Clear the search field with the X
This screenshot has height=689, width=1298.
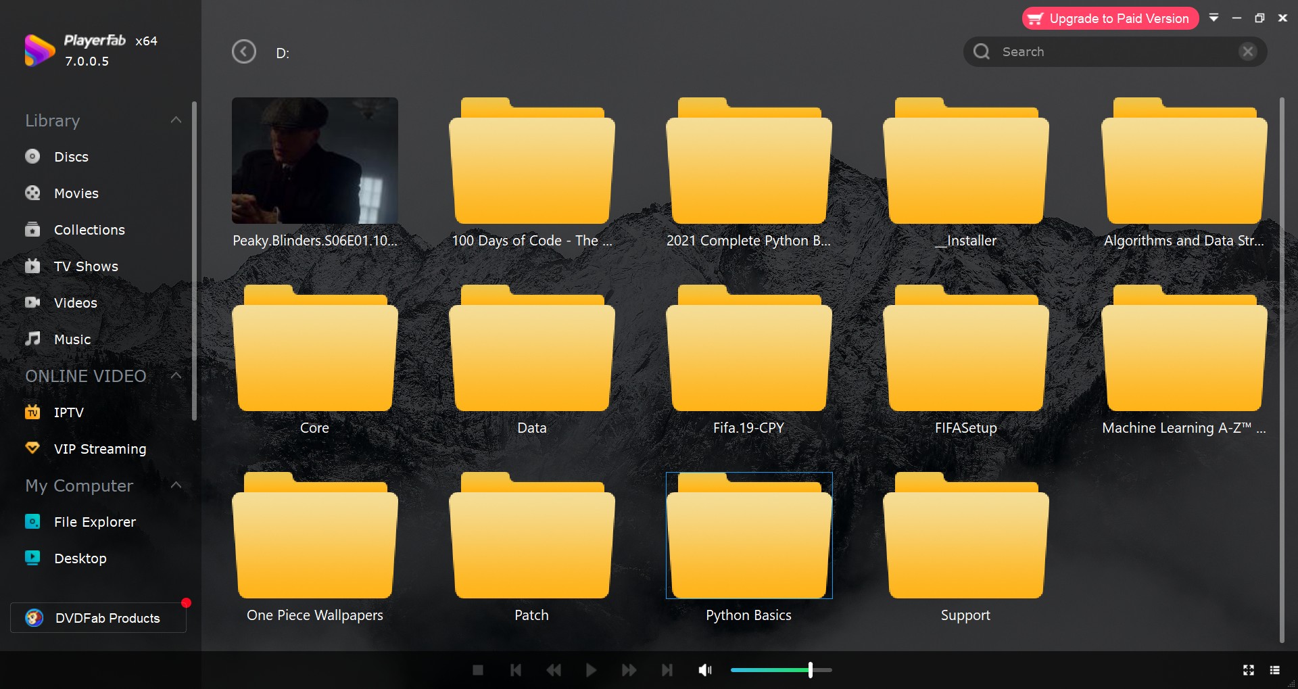1248,51
